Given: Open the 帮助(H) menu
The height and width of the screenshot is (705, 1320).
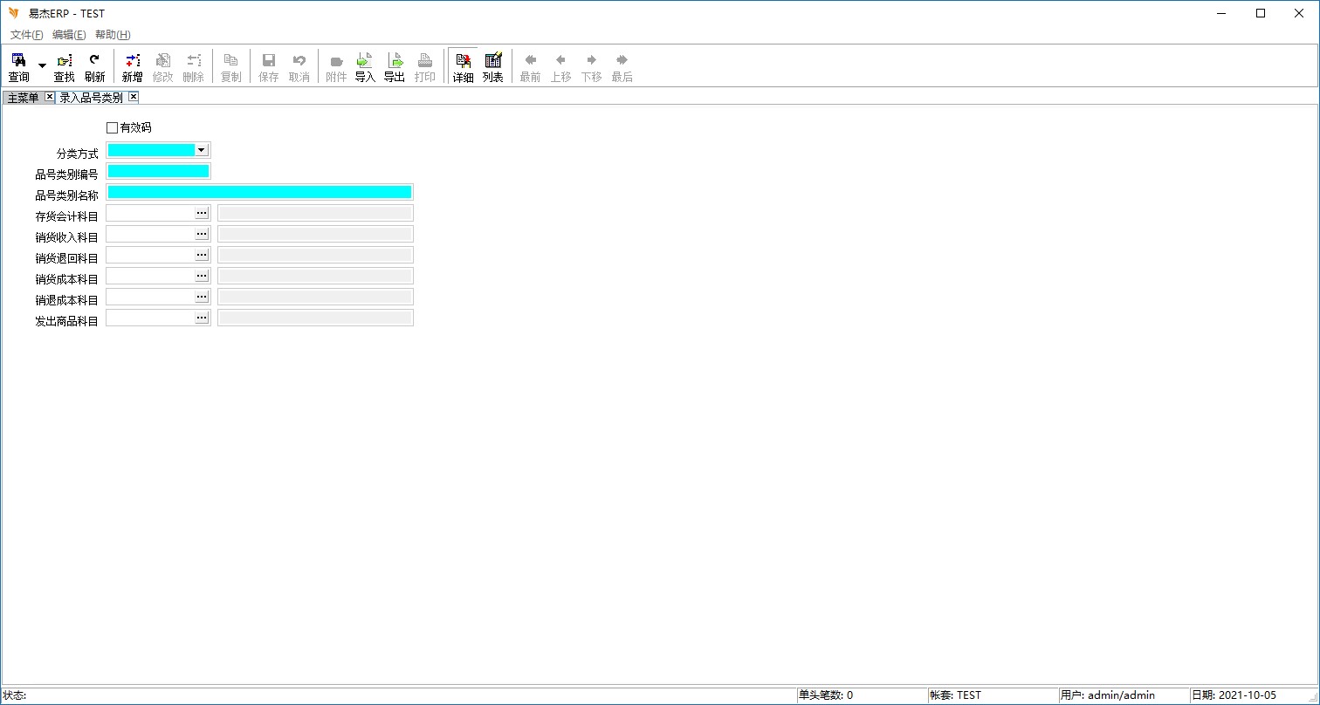Looking at the screenshot, I should [x=113, y=35].
